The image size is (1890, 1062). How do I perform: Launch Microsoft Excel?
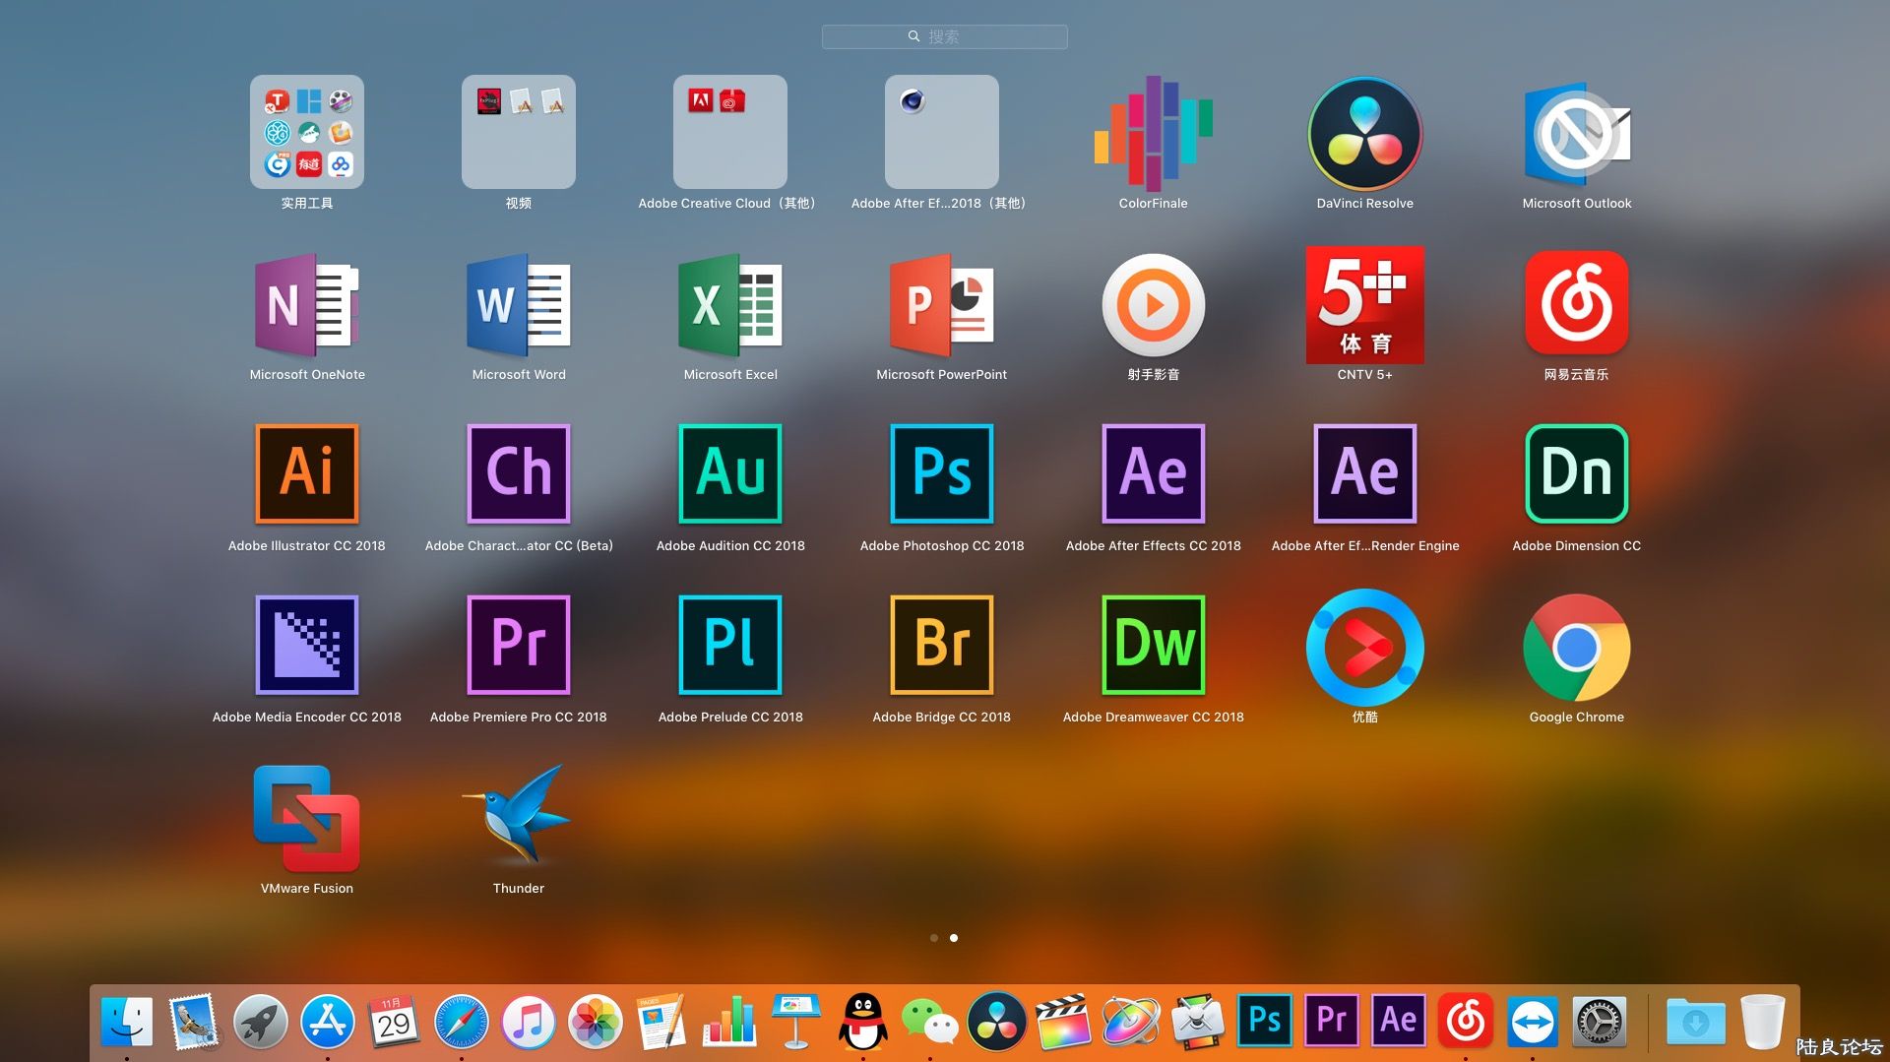pos(729,304)
